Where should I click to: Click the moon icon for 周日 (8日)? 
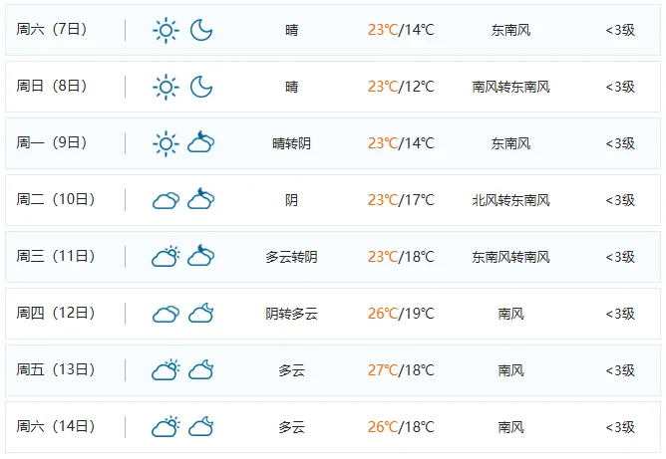pos(201,87)
